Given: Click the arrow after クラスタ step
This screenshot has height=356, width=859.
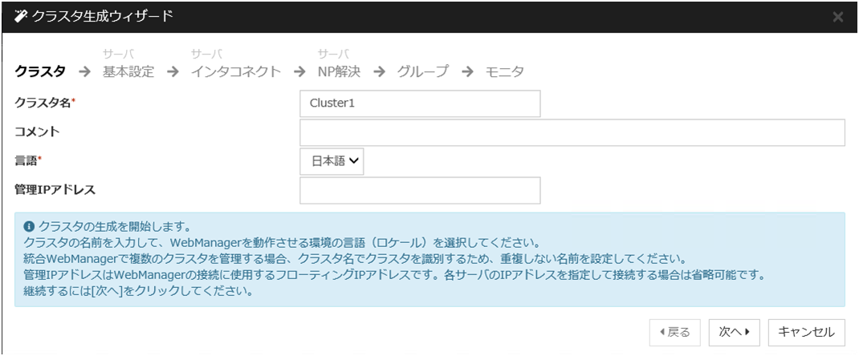Looking at the screenshot, I should (82, 71).
